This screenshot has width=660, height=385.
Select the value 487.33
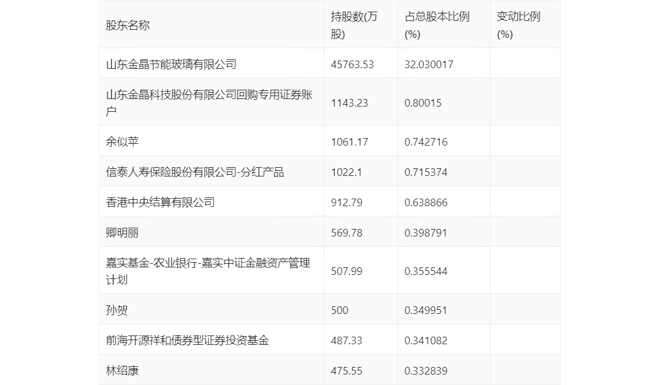346,341
